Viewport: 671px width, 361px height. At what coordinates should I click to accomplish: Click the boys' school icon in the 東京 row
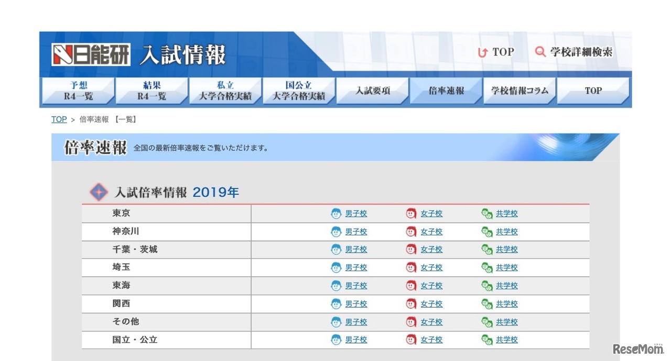[336, 213]
